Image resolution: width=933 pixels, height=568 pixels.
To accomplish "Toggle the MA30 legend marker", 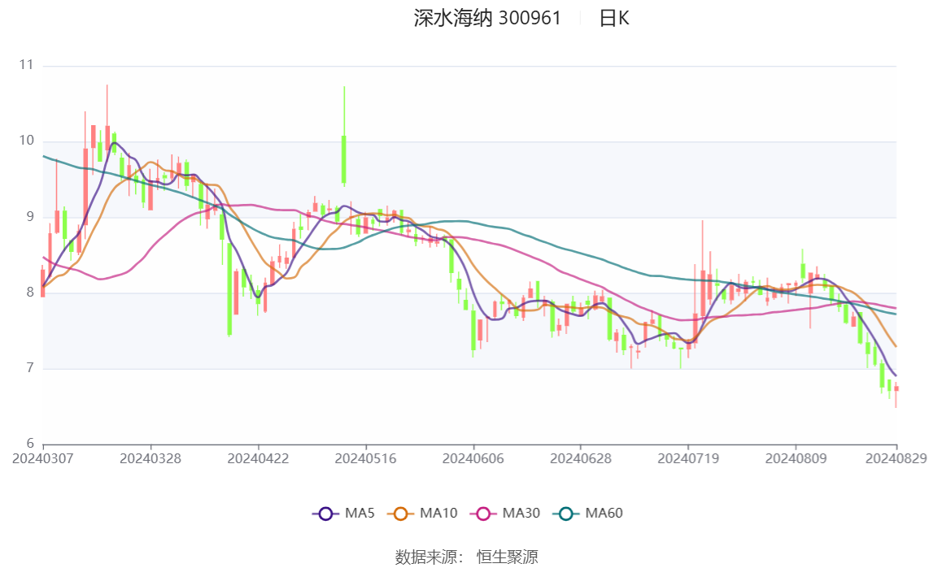I will (483, 514).
